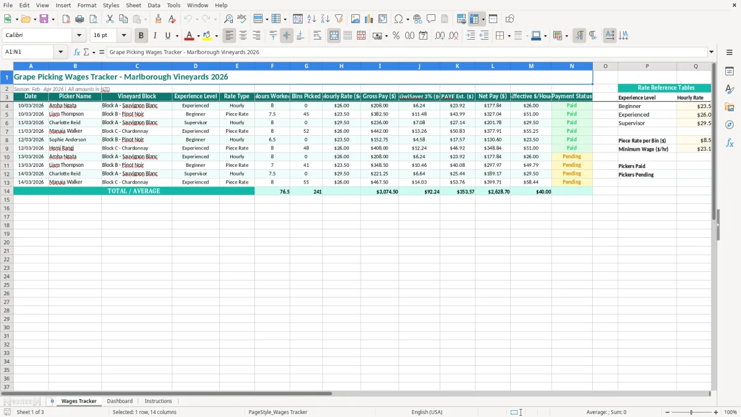Toggle the print preview
Screen dimensions: 741x417
pos(93,19)
